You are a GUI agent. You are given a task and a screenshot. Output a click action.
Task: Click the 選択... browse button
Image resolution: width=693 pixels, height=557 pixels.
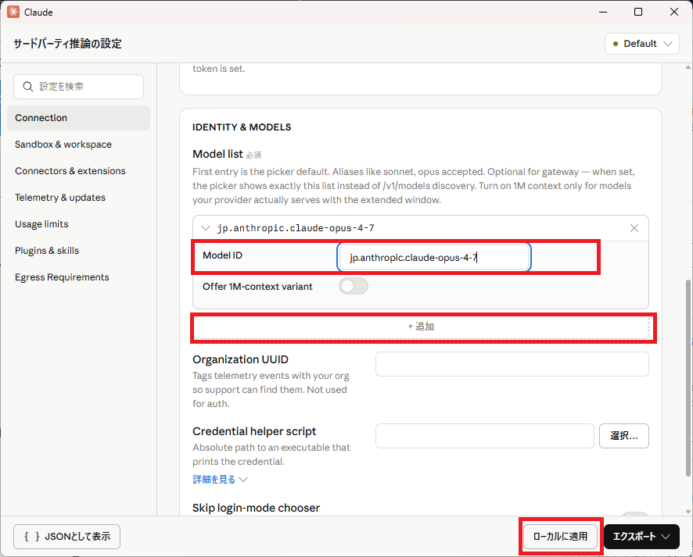pyautogui.click(x=624, y=436)
